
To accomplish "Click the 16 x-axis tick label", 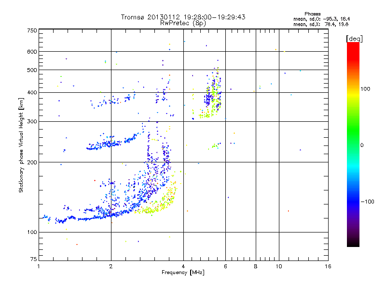I will 328,266.
